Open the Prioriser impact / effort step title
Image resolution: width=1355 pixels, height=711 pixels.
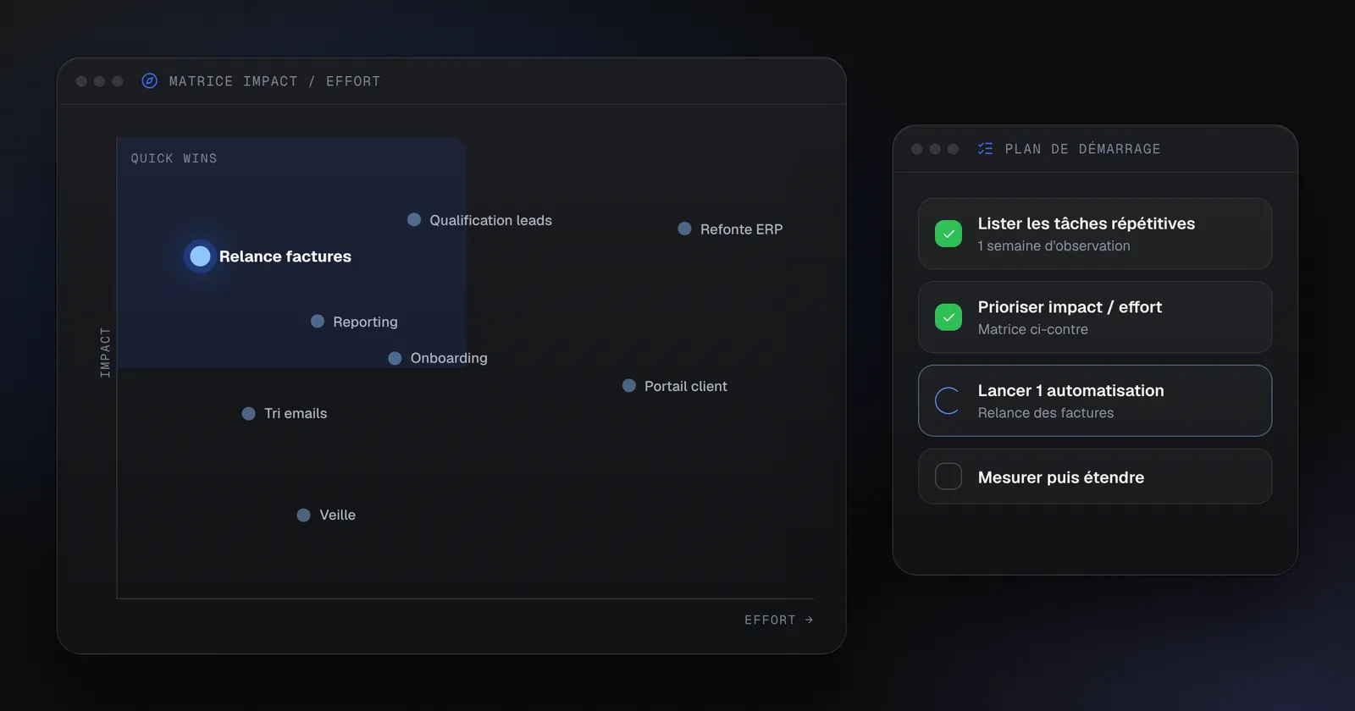[1070, 307]
